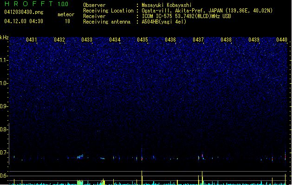Click the 0433 time marker
This screenshot has width=292, height=185.
(87, 40)
